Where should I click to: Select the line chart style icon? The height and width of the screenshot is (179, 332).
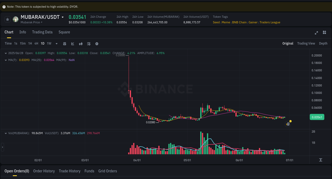pos(73,43)
